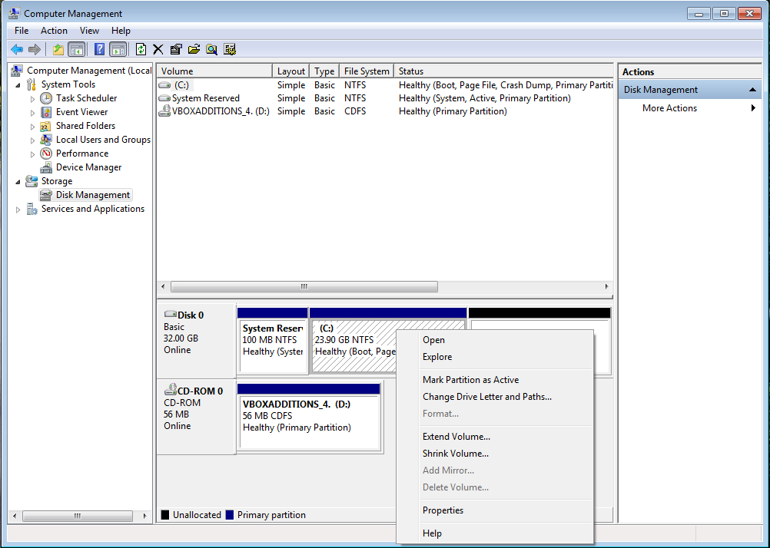Expand the Services and Applications node arrow

[18, 210]
